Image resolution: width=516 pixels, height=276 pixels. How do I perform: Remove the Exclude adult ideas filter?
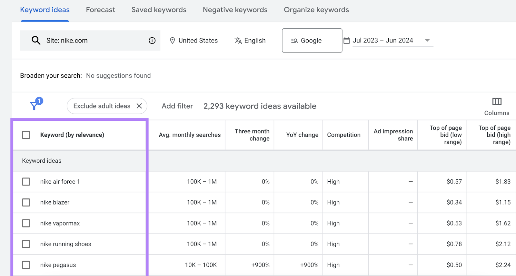tap(139, 106)
